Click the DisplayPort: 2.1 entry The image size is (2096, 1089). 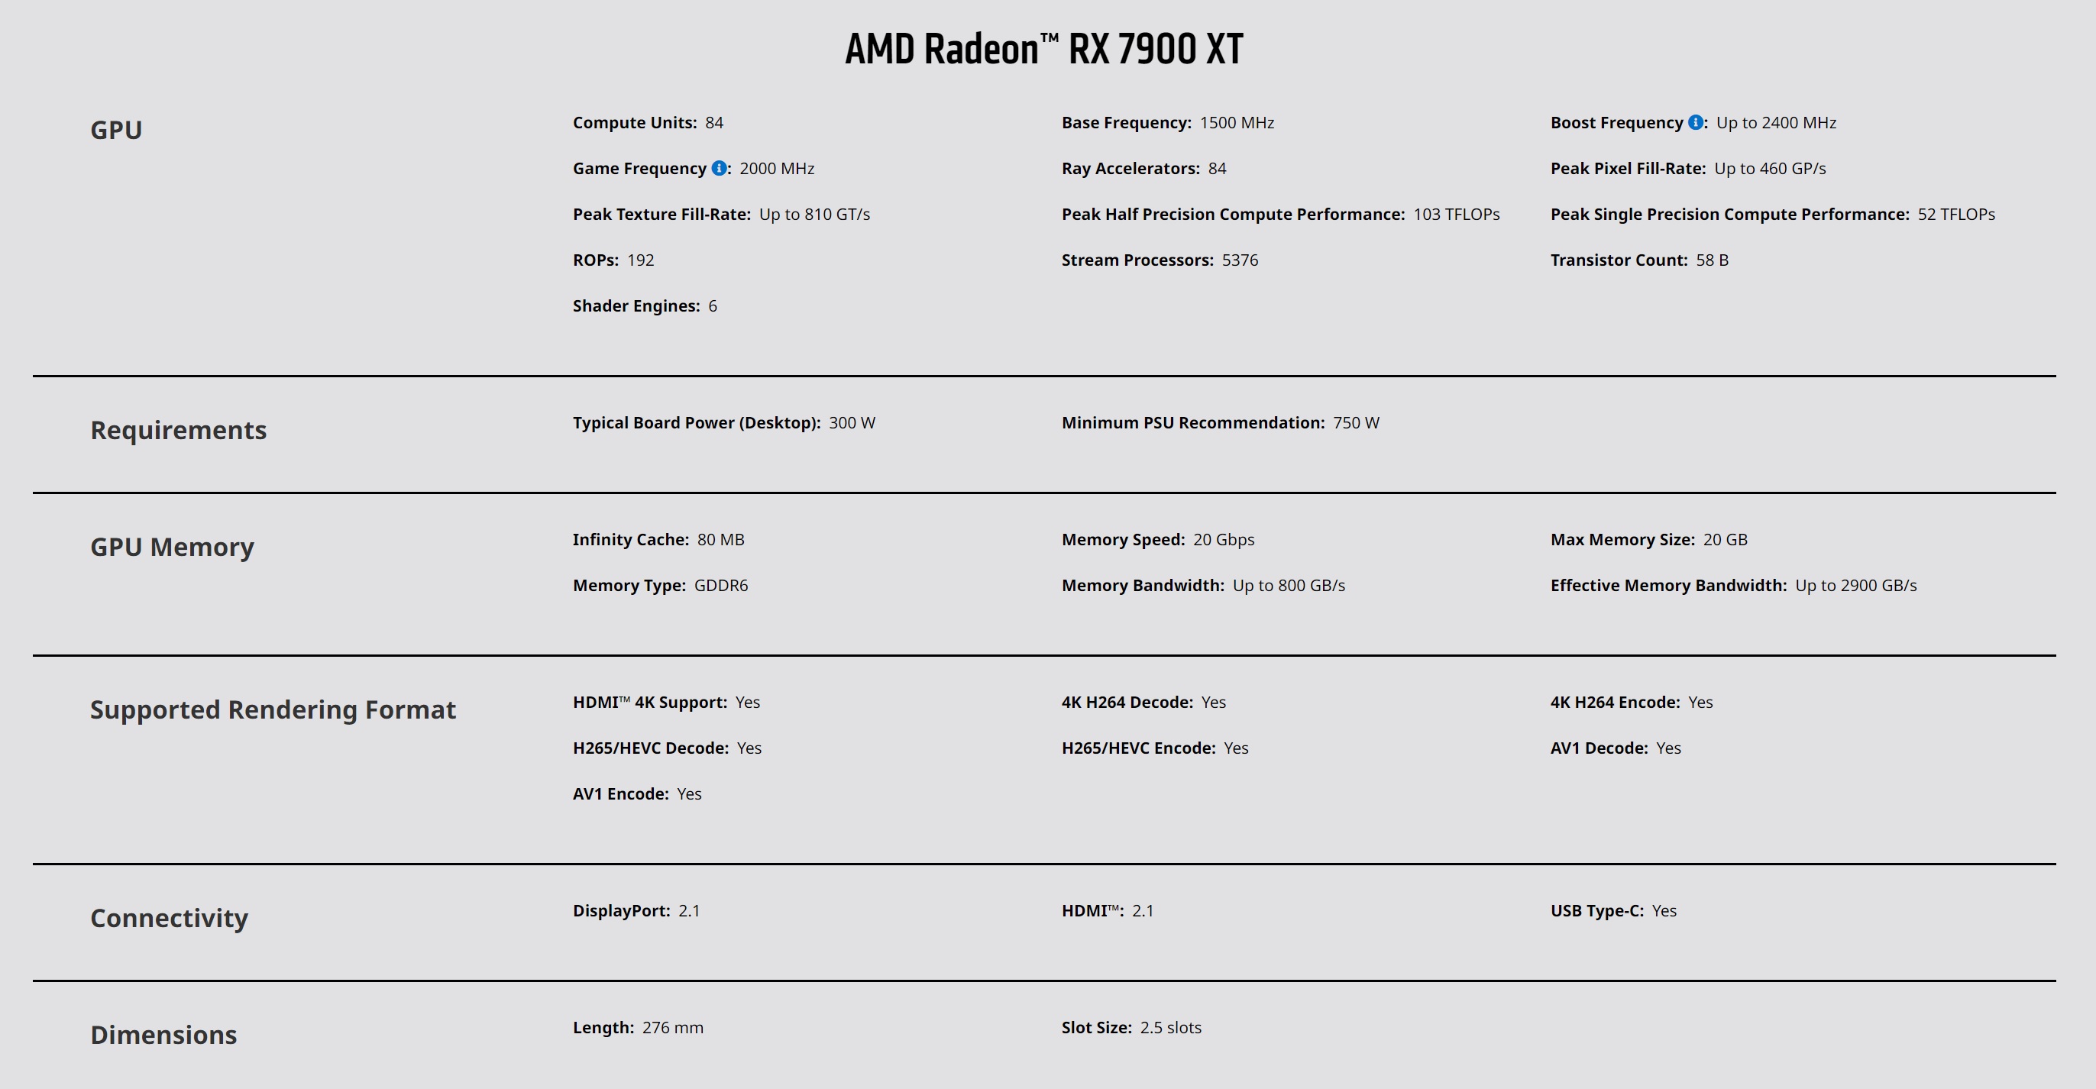click(x=636, y=911)
